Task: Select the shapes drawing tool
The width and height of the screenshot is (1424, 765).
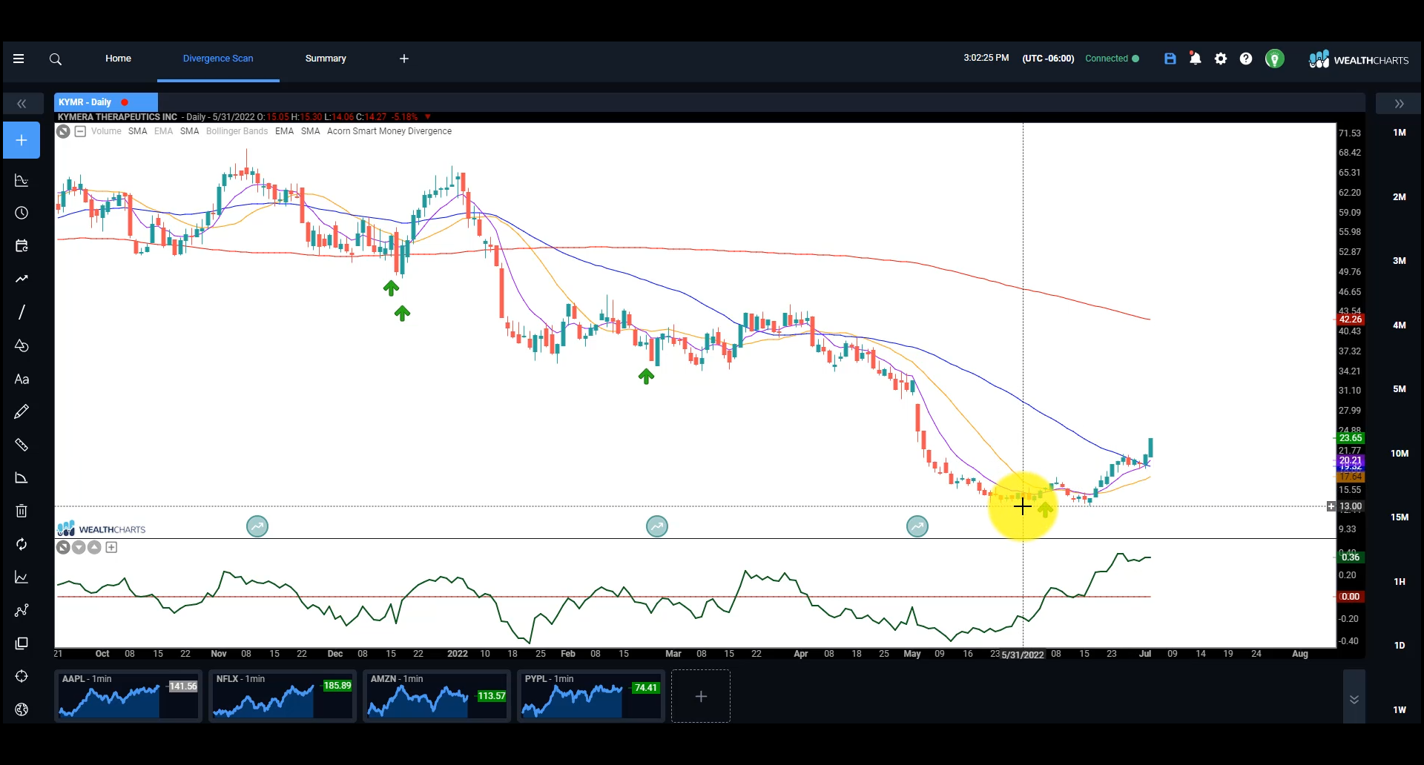Action: pos(22,345)
